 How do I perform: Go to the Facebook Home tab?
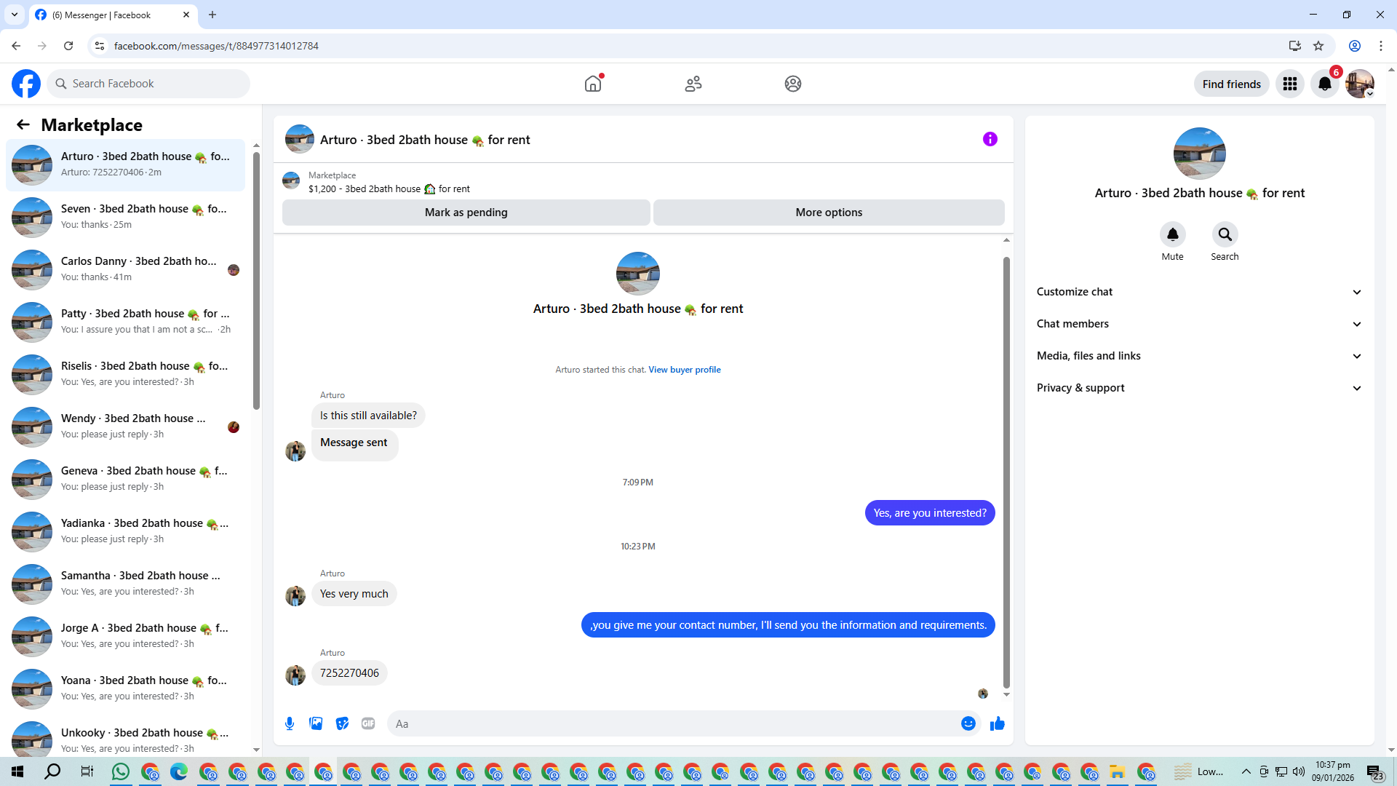[x=593, y=84]
